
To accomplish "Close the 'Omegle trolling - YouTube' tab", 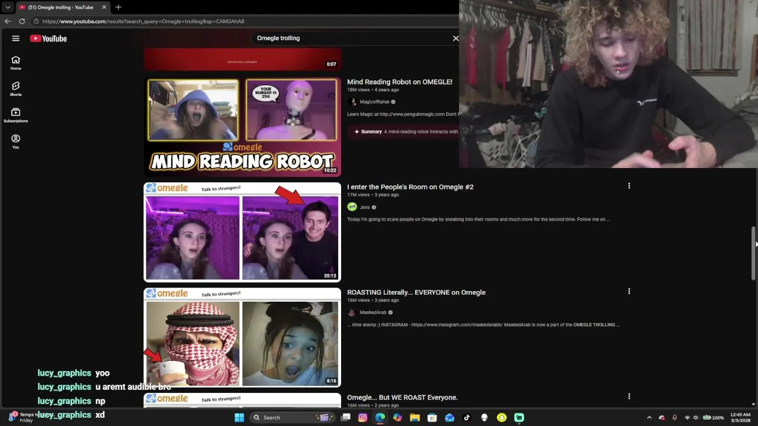I will [104, 7].
